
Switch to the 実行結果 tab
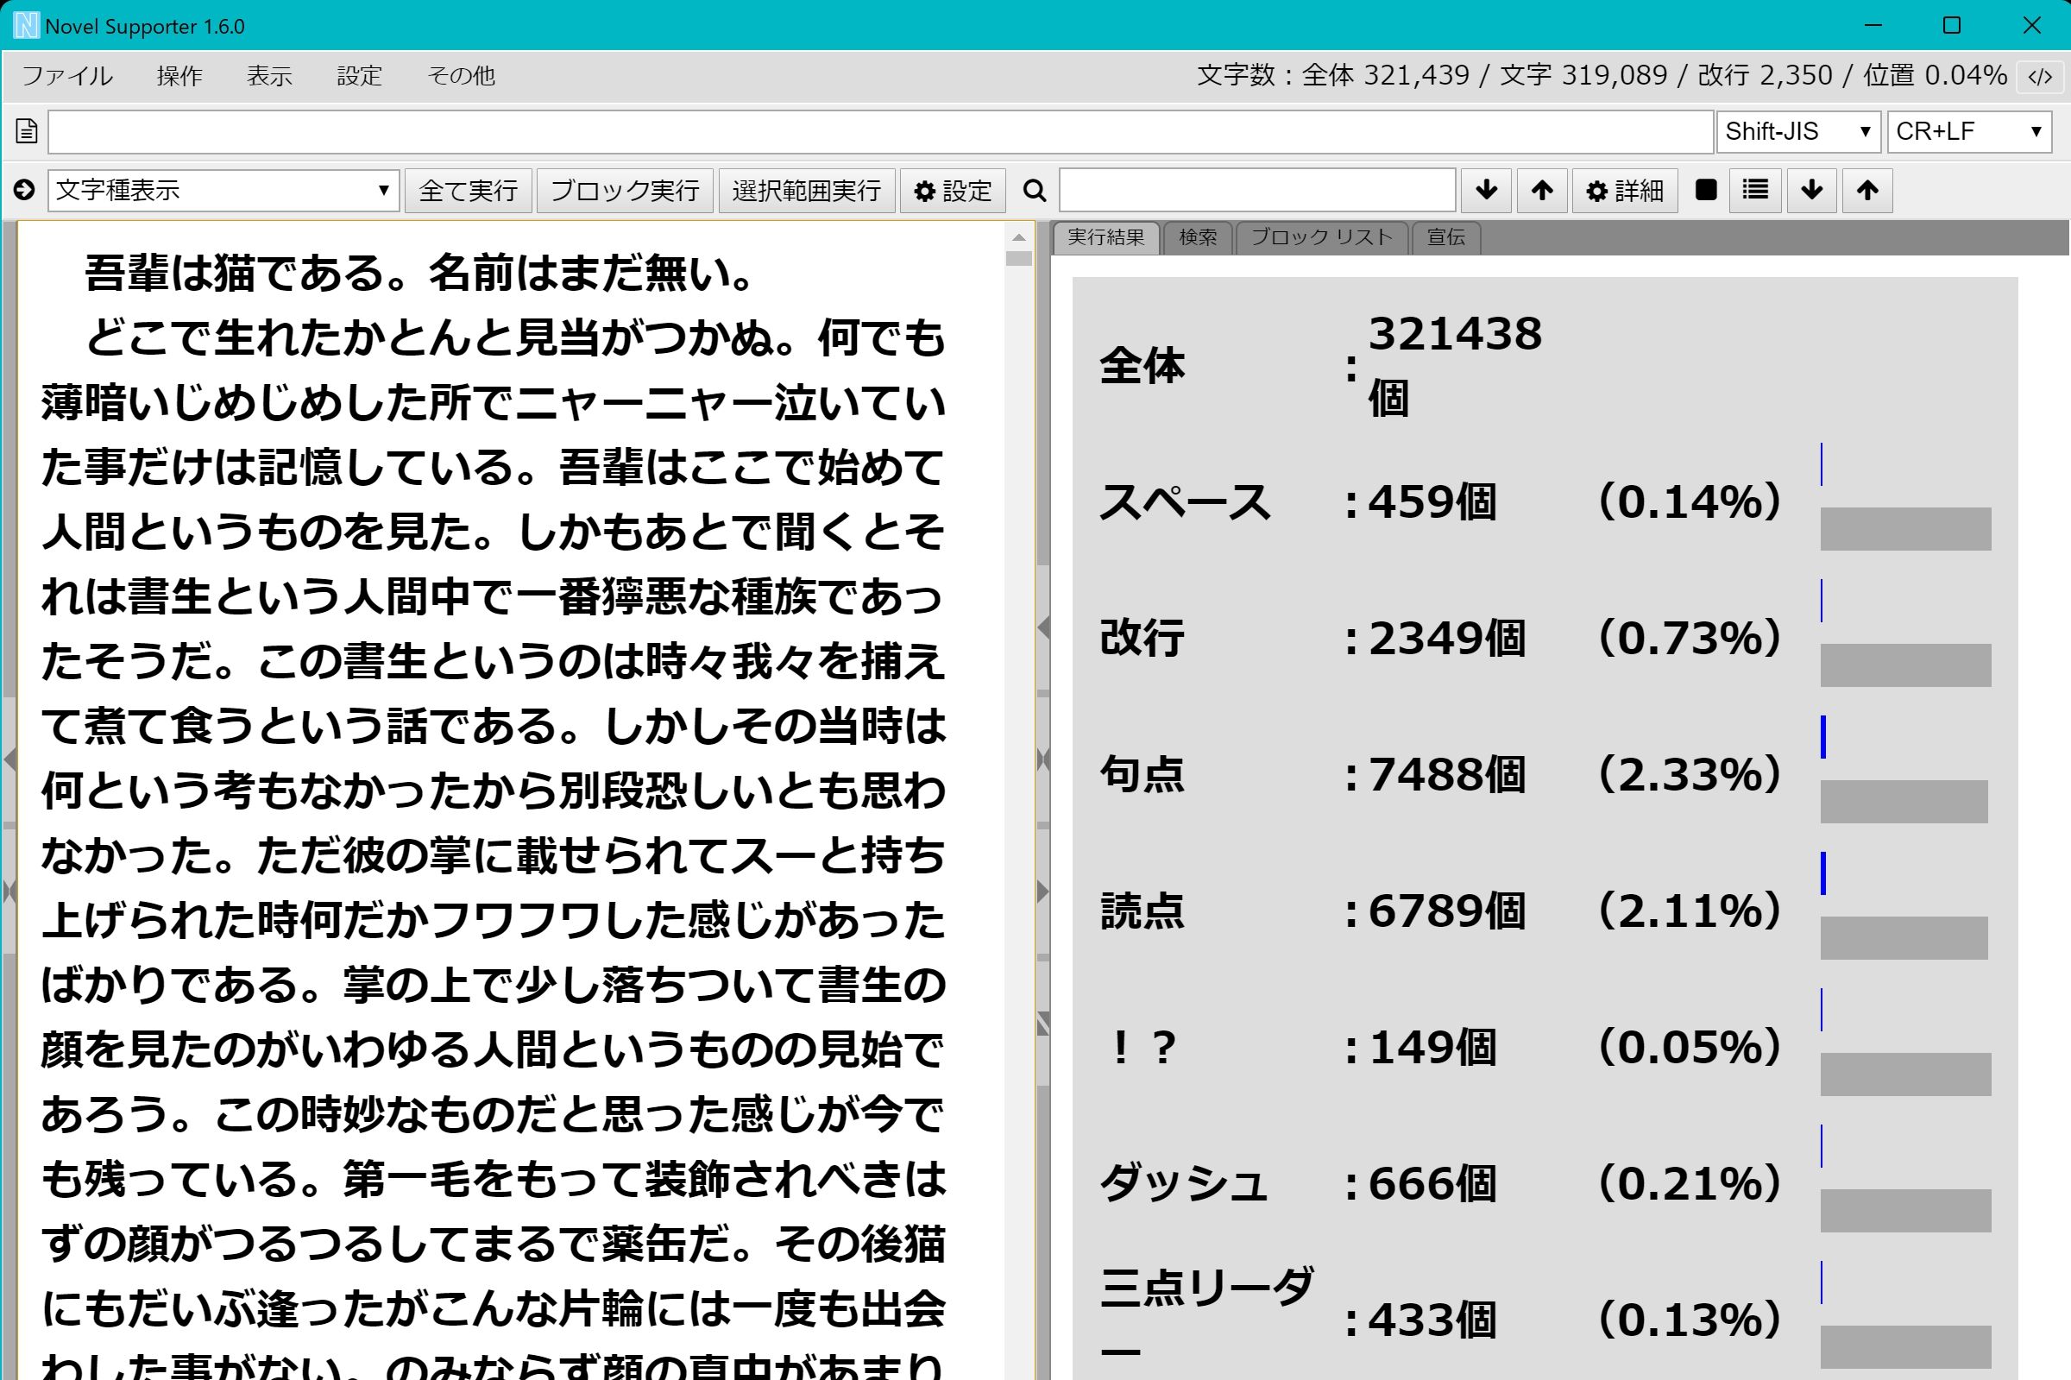pyautogui.click(x=1106, y=236)
